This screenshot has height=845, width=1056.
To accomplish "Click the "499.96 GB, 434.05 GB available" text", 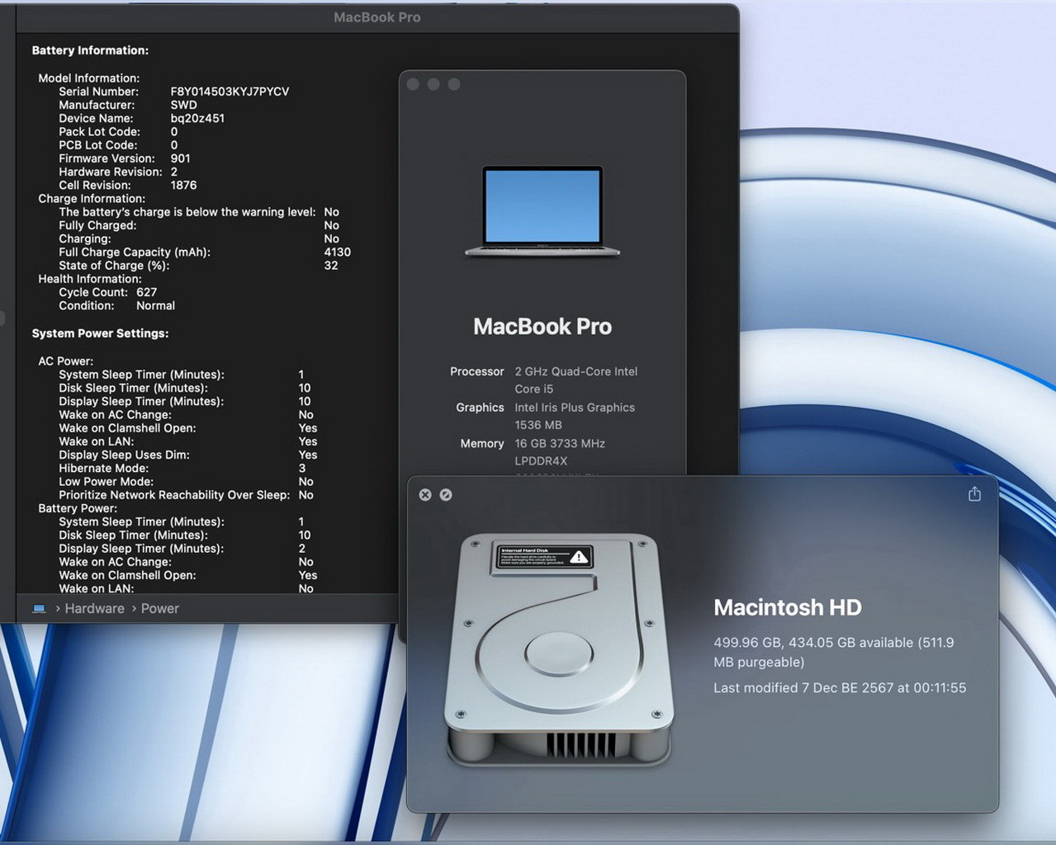I will (x=813, y=643).
